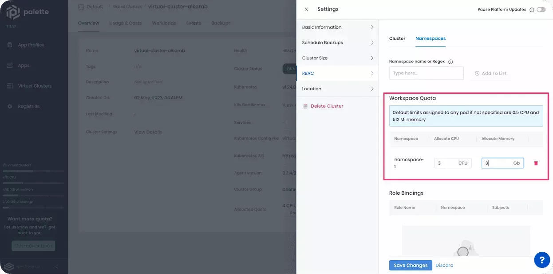
Task: Switch to Overview tab in background page
Action: pos(89,23)
